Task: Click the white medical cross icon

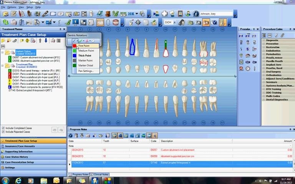Action: coord(164,14)
